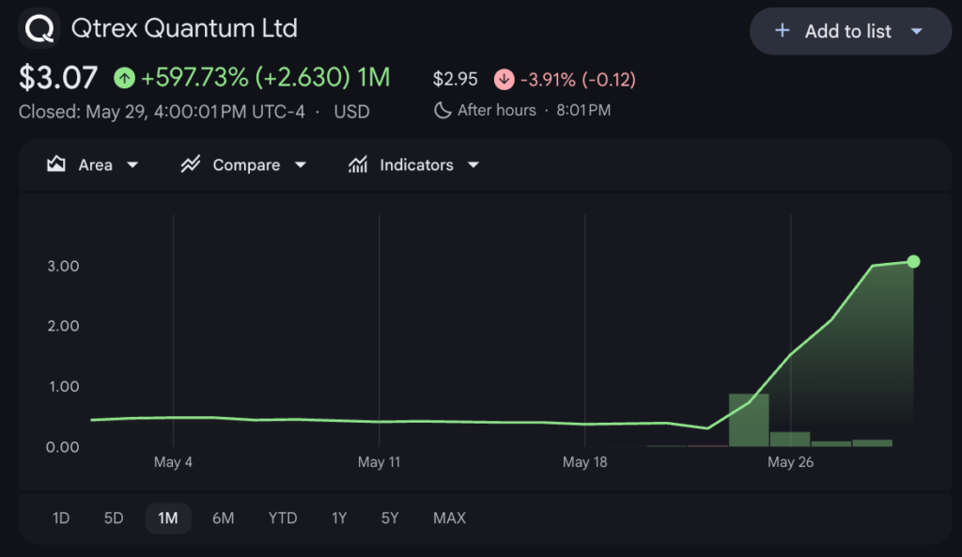Expand the Add to list dropdown arrow

pos(917,31)
